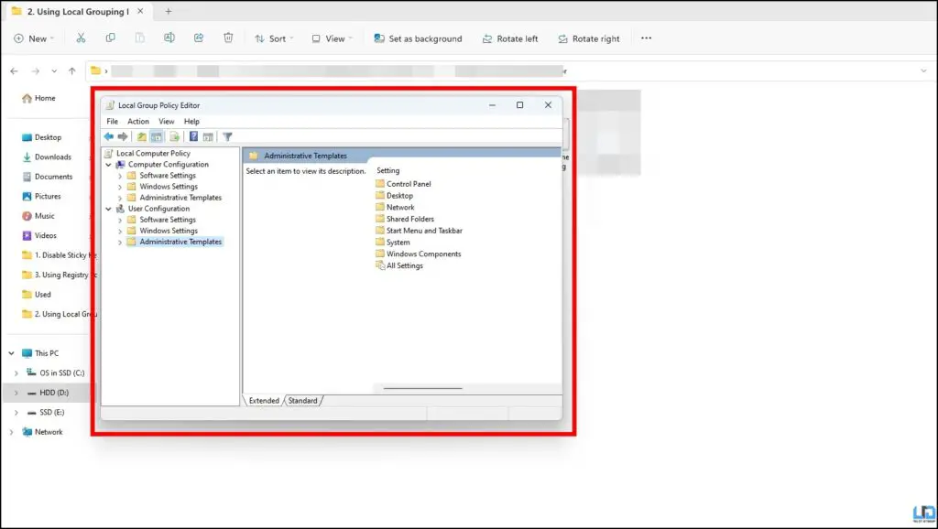The image size is (938, 529).
Task: Click the Copy icon in Explorer toolbar
Action: (x=110, y=38)
